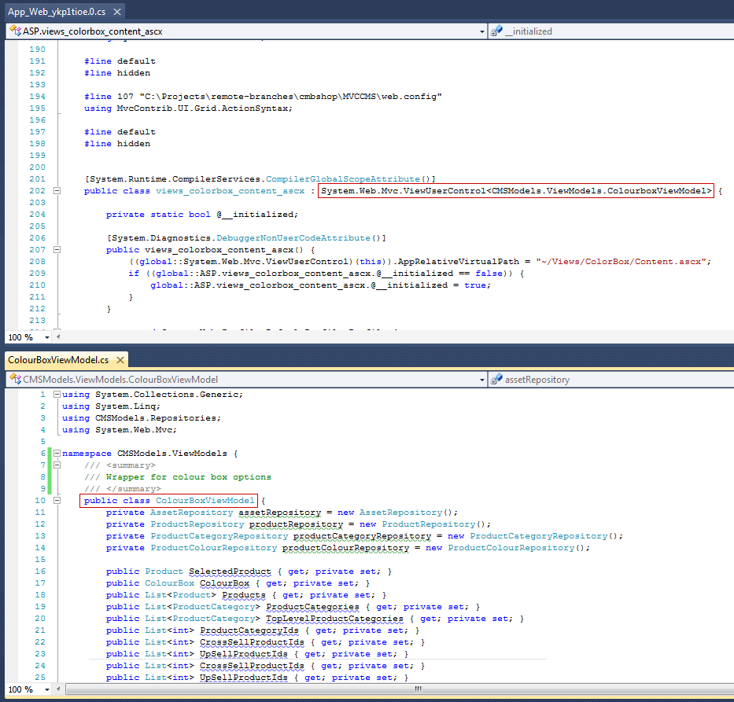
Task: Collapse the summary comment on line 7
Action: tap(57, 465)
